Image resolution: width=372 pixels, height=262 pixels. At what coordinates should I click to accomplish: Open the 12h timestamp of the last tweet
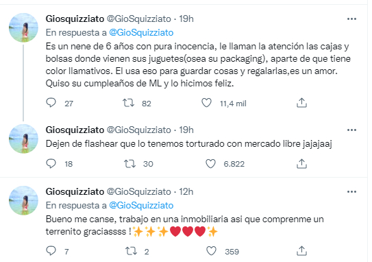point(186,191)
